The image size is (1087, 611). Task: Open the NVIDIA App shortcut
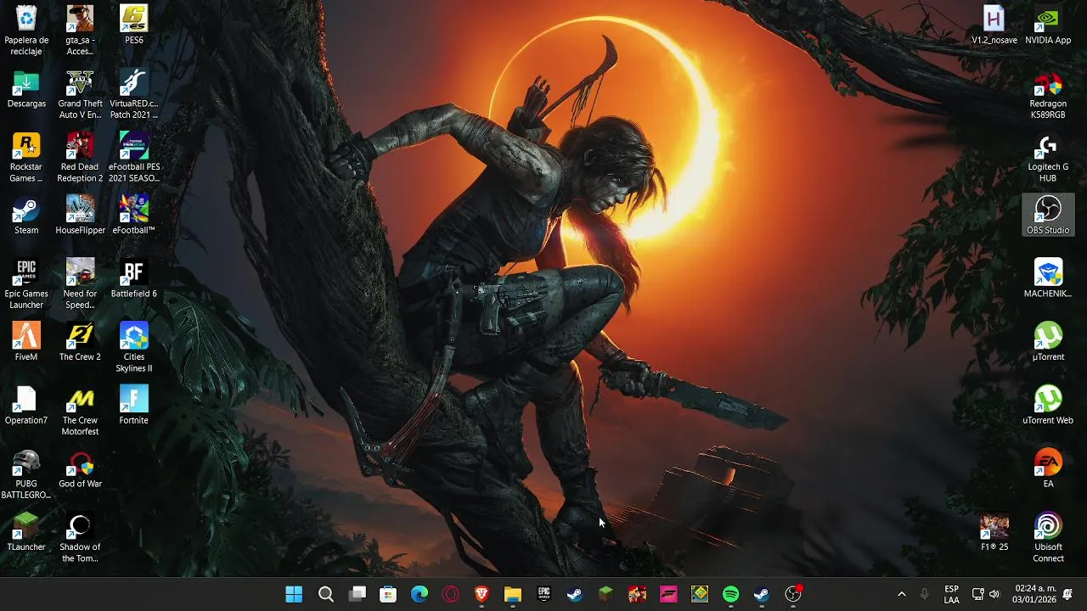pyautogui.click(x=1048, y=25)
